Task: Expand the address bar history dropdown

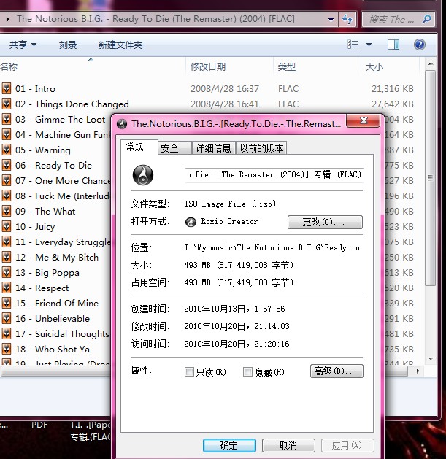Action: coord(331,20)
